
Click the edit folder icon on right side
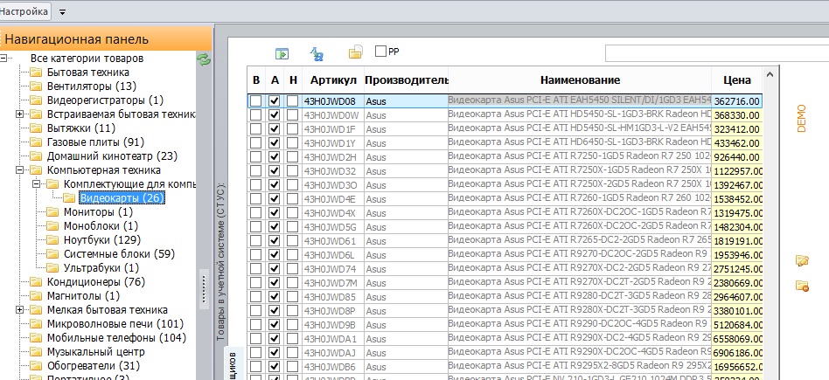[x=802, y=260]
